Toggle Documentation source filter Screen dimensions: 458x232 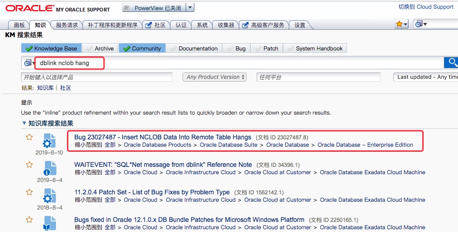point(193,49)
